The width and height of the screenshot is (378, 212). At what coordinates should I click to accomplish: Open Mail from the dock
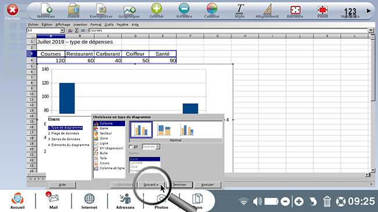tap(54, 200)
